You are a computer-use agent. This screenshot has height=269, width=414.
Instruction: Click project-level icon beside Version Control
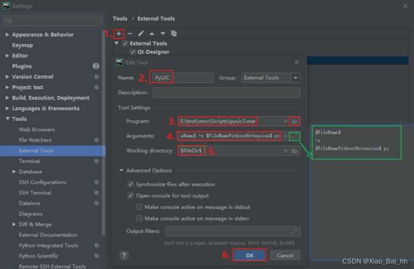pos(97,77)
